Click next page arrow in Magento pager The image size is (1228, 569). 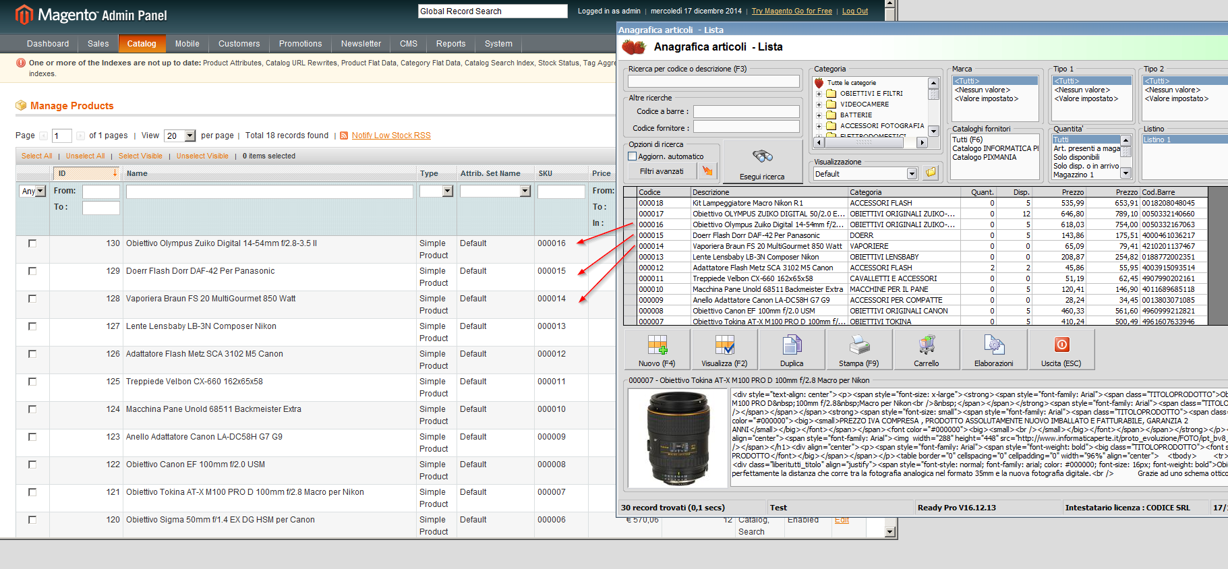[x=81, y=136]
